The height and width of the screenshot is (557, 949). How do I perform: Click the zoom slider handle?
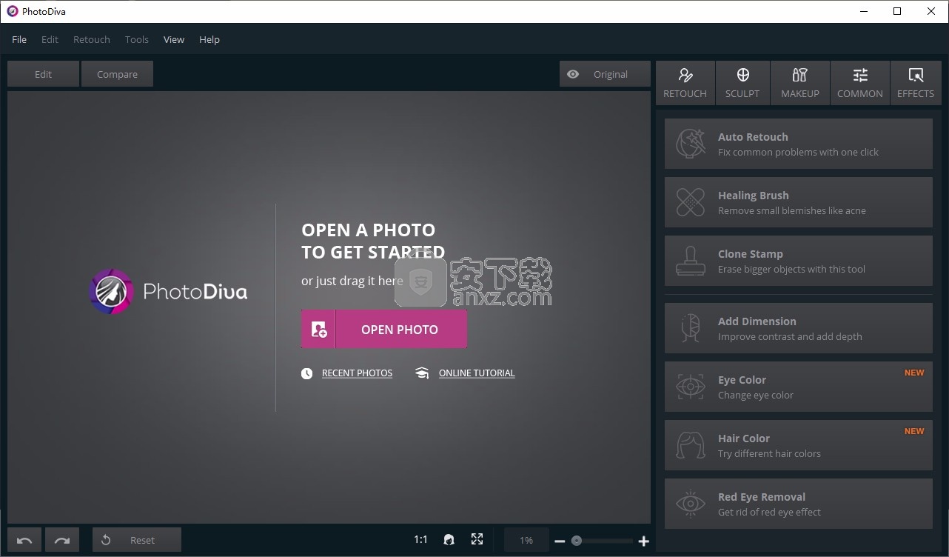tap(576, 541)
